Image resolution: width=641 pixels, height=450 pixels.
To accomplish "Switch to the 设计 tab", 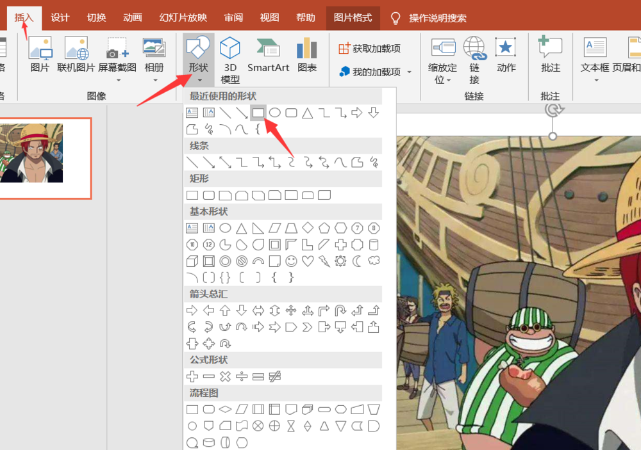I will coord(60,17).
